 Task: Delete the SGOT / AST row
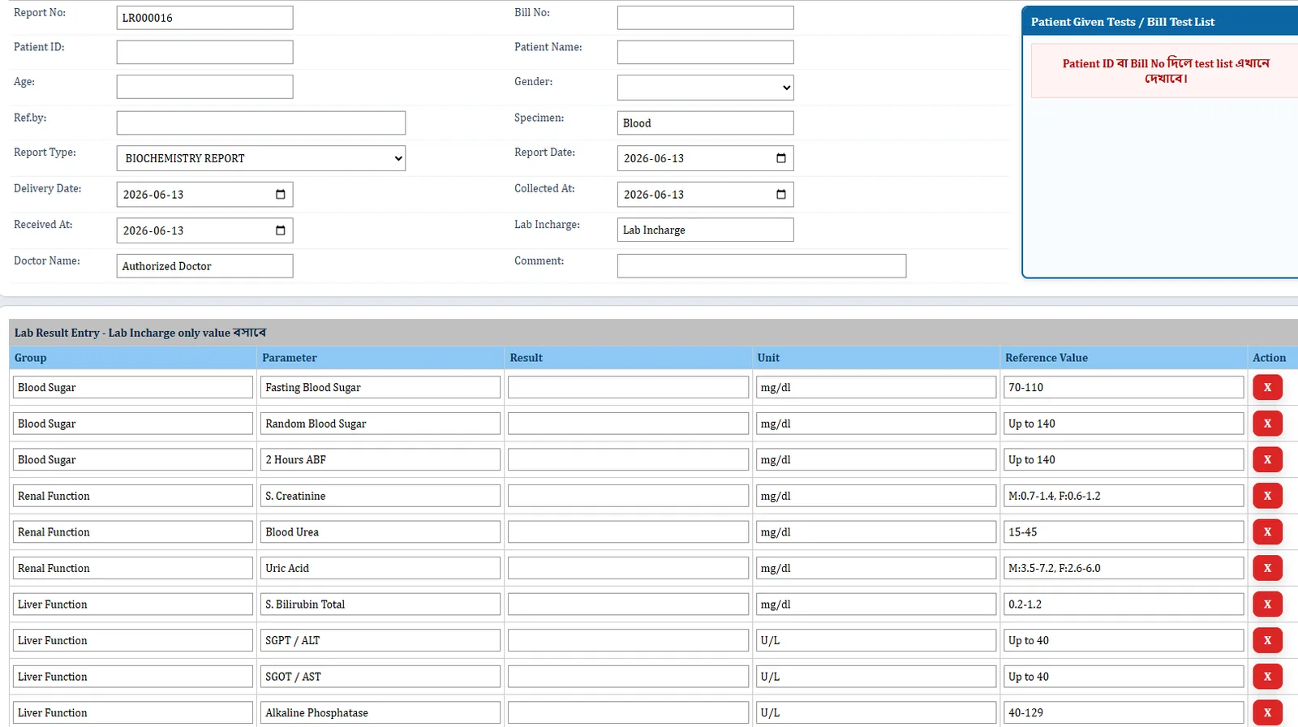[x=1267, y=677]
